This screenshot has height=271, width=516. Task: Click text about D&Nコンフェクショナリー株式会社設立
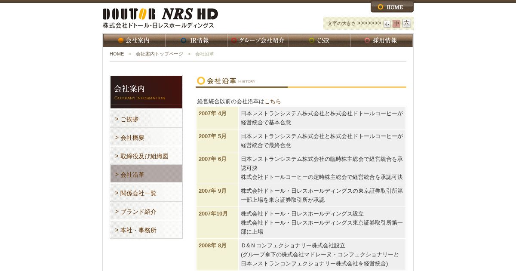(293, 245)
